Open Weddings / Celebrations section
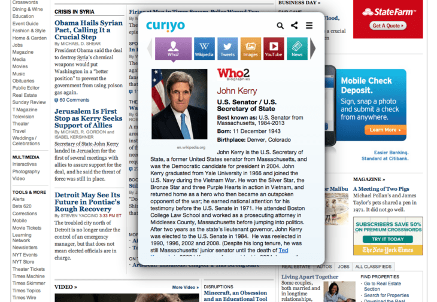This screenshot has width=437, height=302. tap(26, 141)
